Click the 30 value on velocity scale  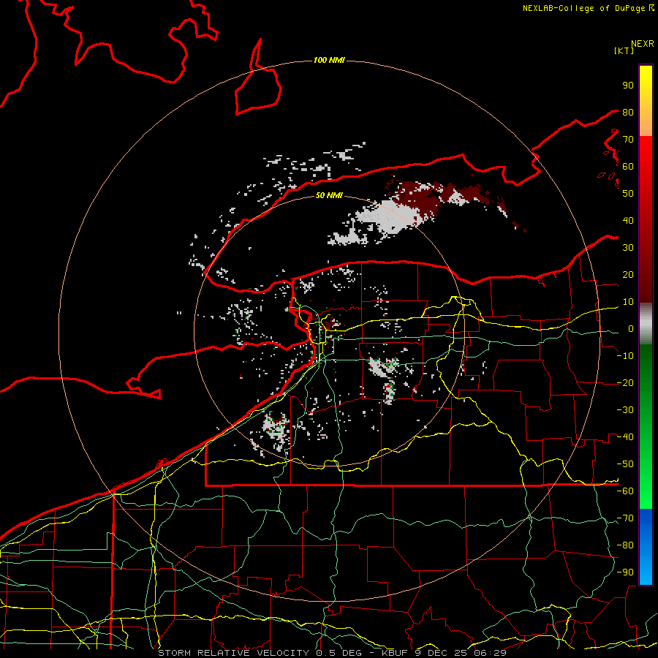[628, 248]
